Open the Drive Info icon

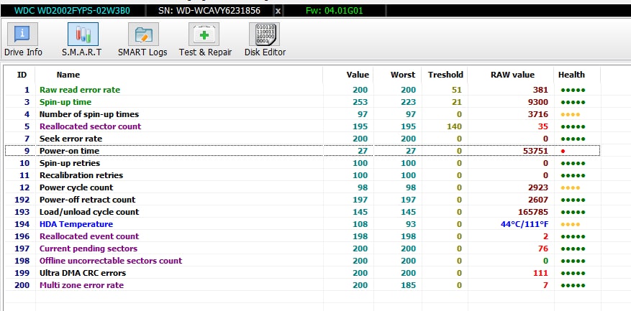(x=22, y=34)
